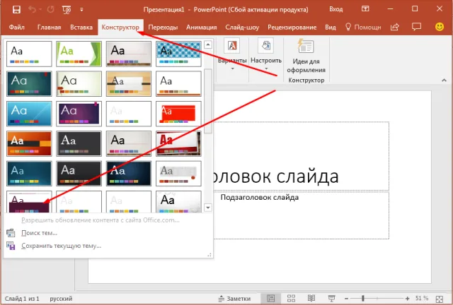Start slideshow from beginning icon in title bar
This screenshot has height=305, width=453.
pyautogui.click(x=67, y=10)
